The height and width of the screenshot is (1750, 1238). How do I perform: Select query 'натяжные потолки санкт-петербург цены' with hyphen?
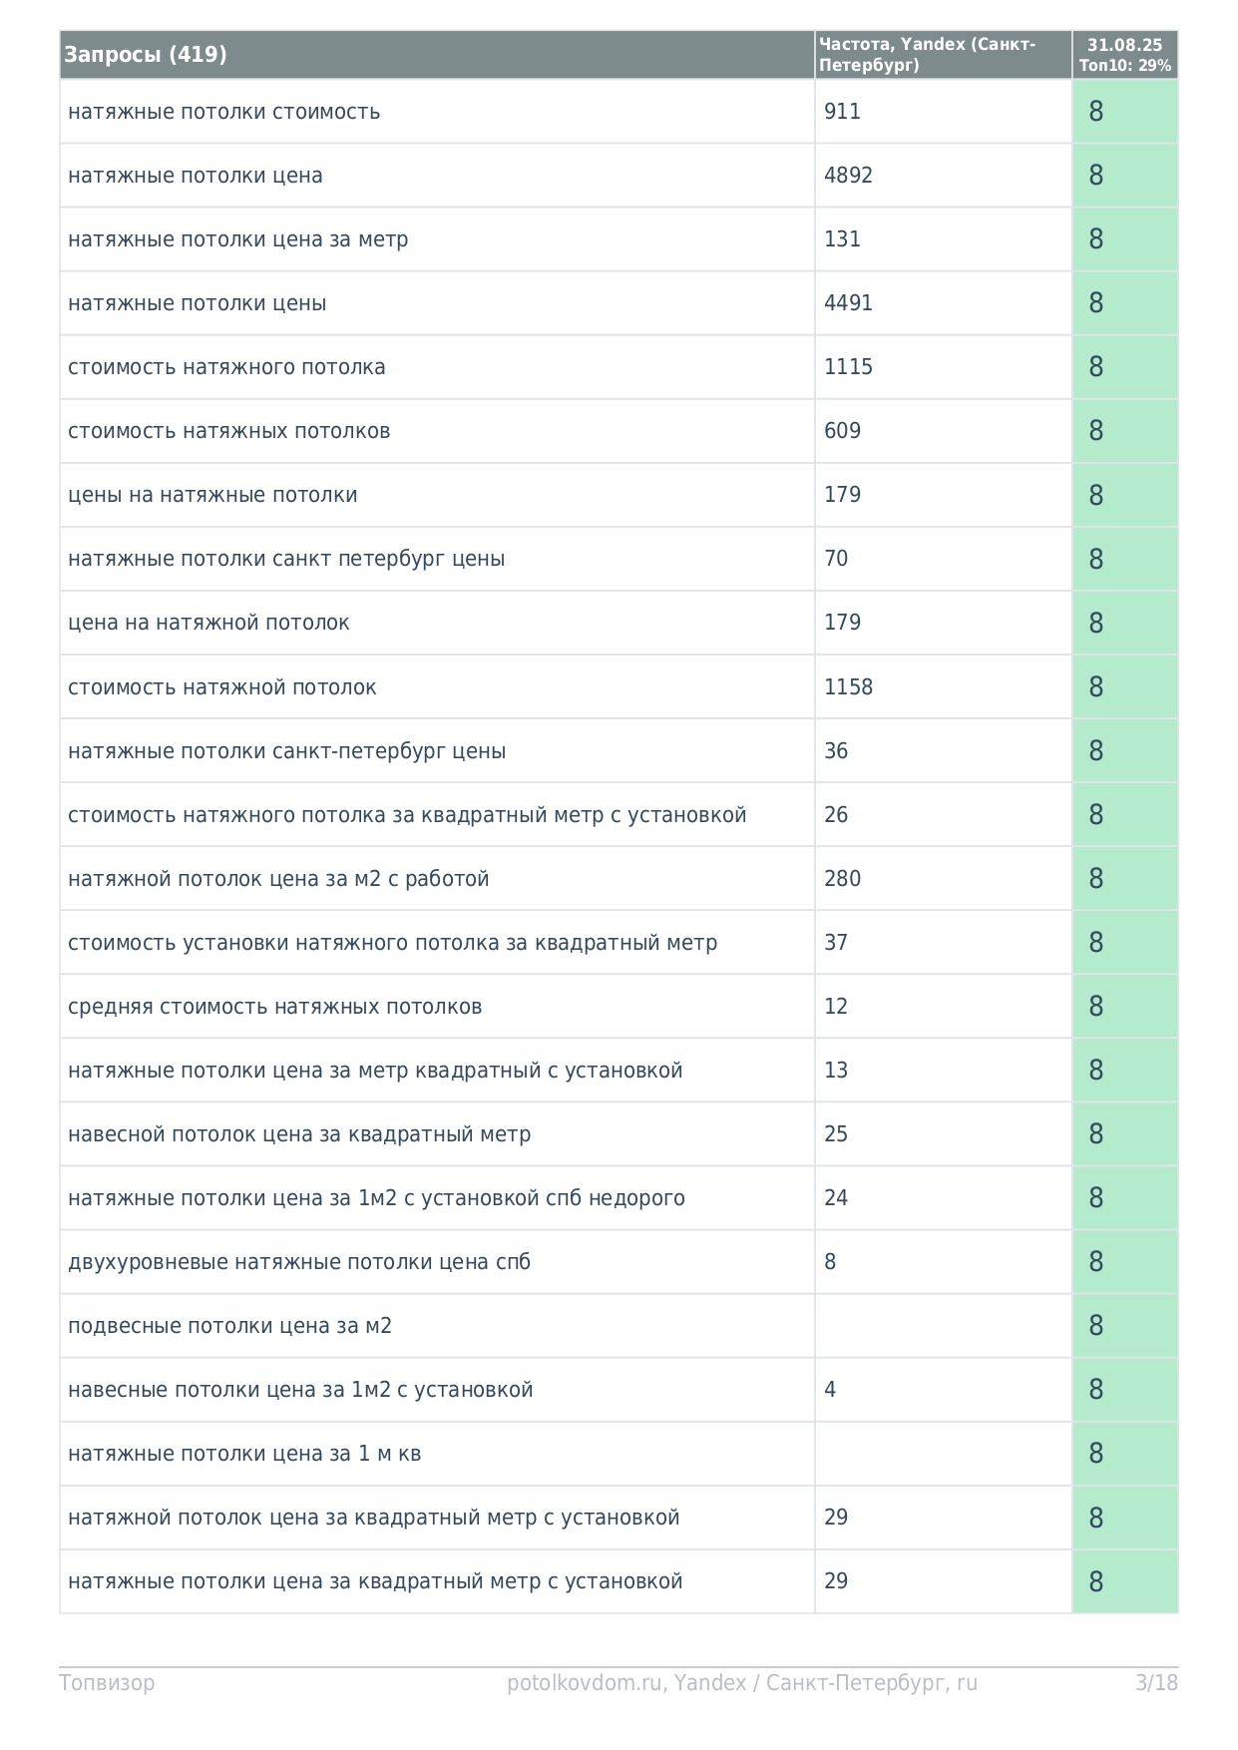click(287, 751)
